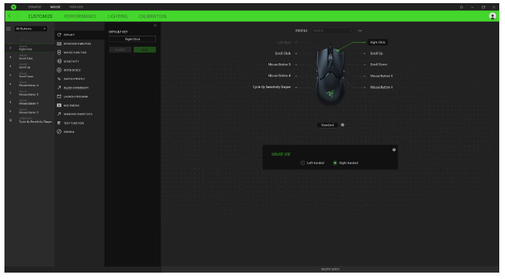
Task: Open the Calibration tab
Action: 152,16
